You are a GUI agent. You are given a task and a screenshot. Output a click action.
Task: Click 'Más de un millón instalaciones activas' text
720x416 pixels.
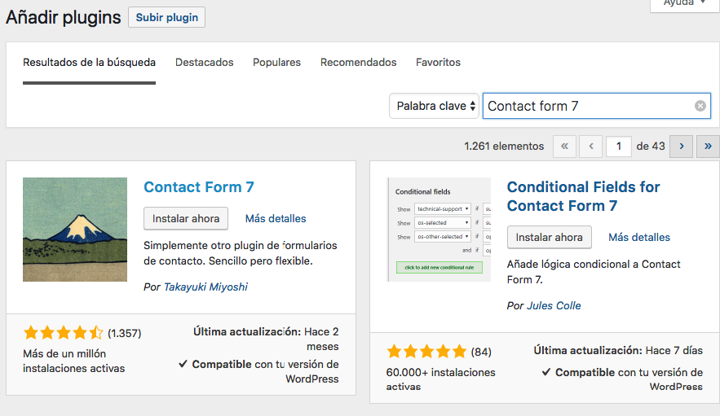pos(74,361)
